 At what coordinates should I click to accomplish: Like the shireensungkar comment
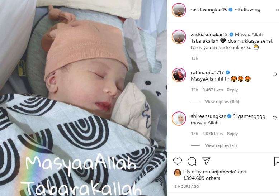point(275,118)
